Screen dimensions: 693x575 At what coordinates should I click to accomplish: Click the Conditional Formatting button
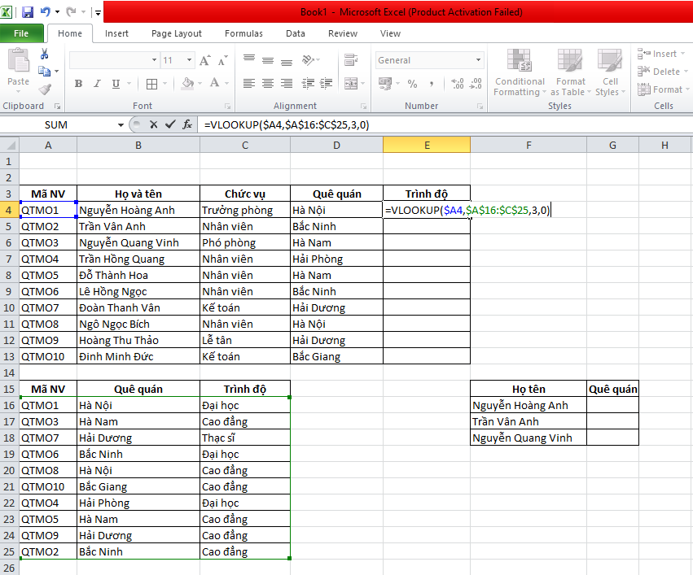520,73
